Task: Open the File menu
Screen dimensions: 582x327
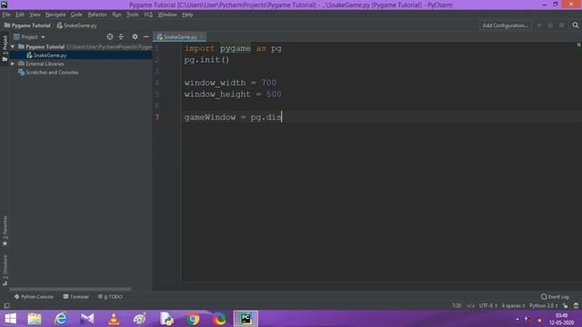Action: pyautogui.click(x=6, y=15)
